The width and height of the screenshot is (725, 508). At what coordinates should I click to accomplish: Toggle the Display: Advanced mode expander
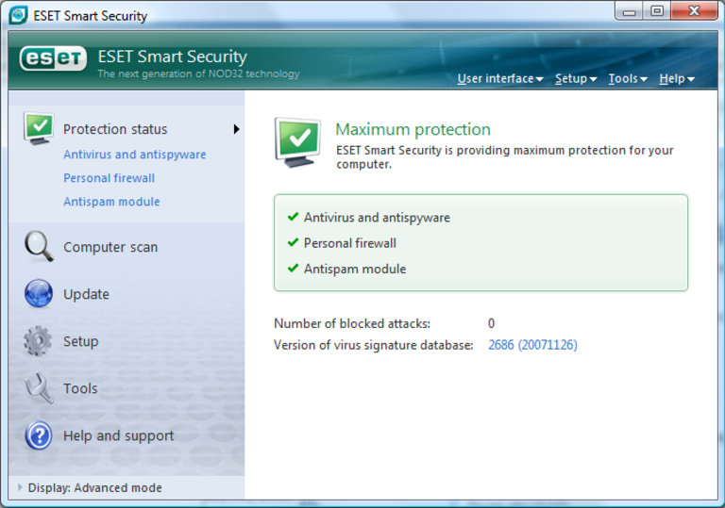20,487
